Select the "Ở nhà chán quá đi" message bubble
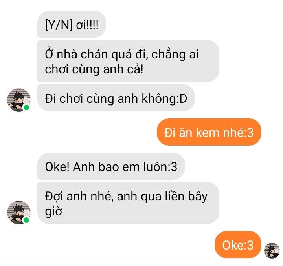Image resolution: width=283 pixels, height=266 pixels. tap(128, 61)
